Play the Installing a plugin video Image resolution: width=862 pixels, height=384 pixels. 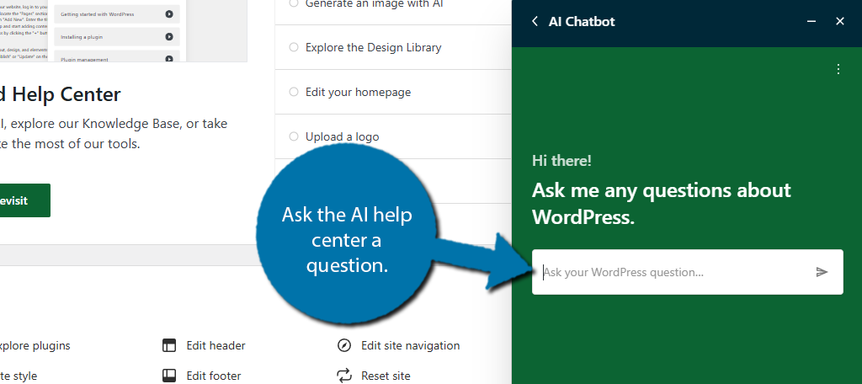(x=169, y=37)
